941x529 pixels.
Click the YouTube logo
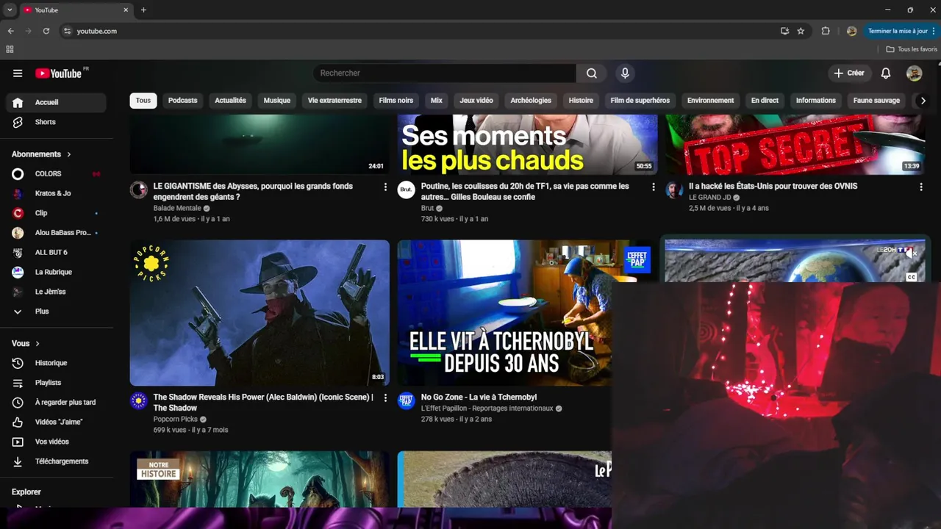coord(59,73)
